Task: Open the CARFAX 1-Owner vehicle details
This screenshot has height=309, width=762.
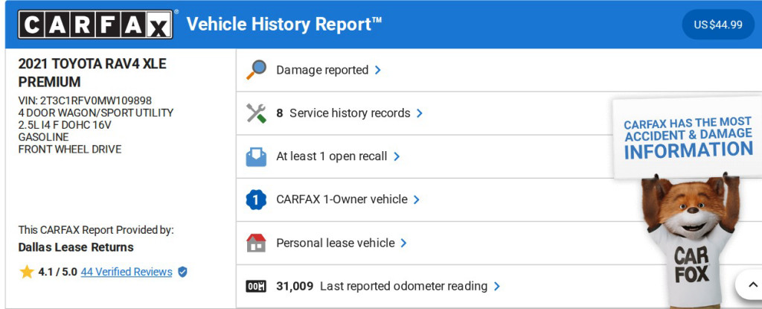Action: 342,200
